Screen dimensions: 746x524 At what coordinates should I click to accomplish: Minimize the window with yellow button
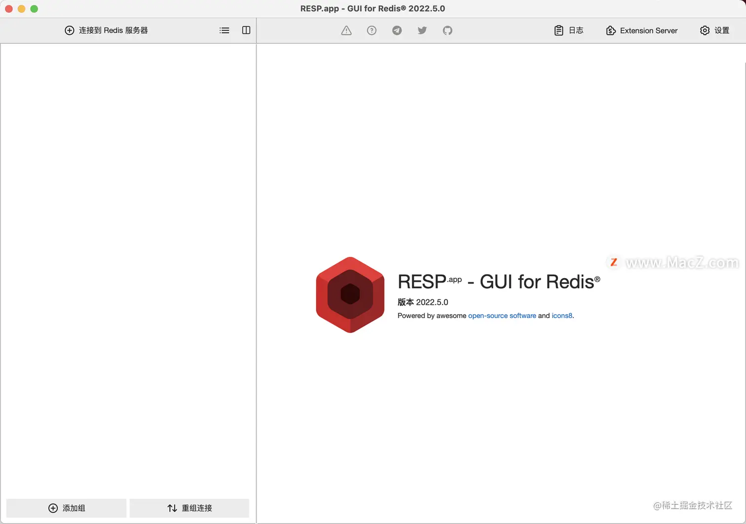tap(21, 9)
